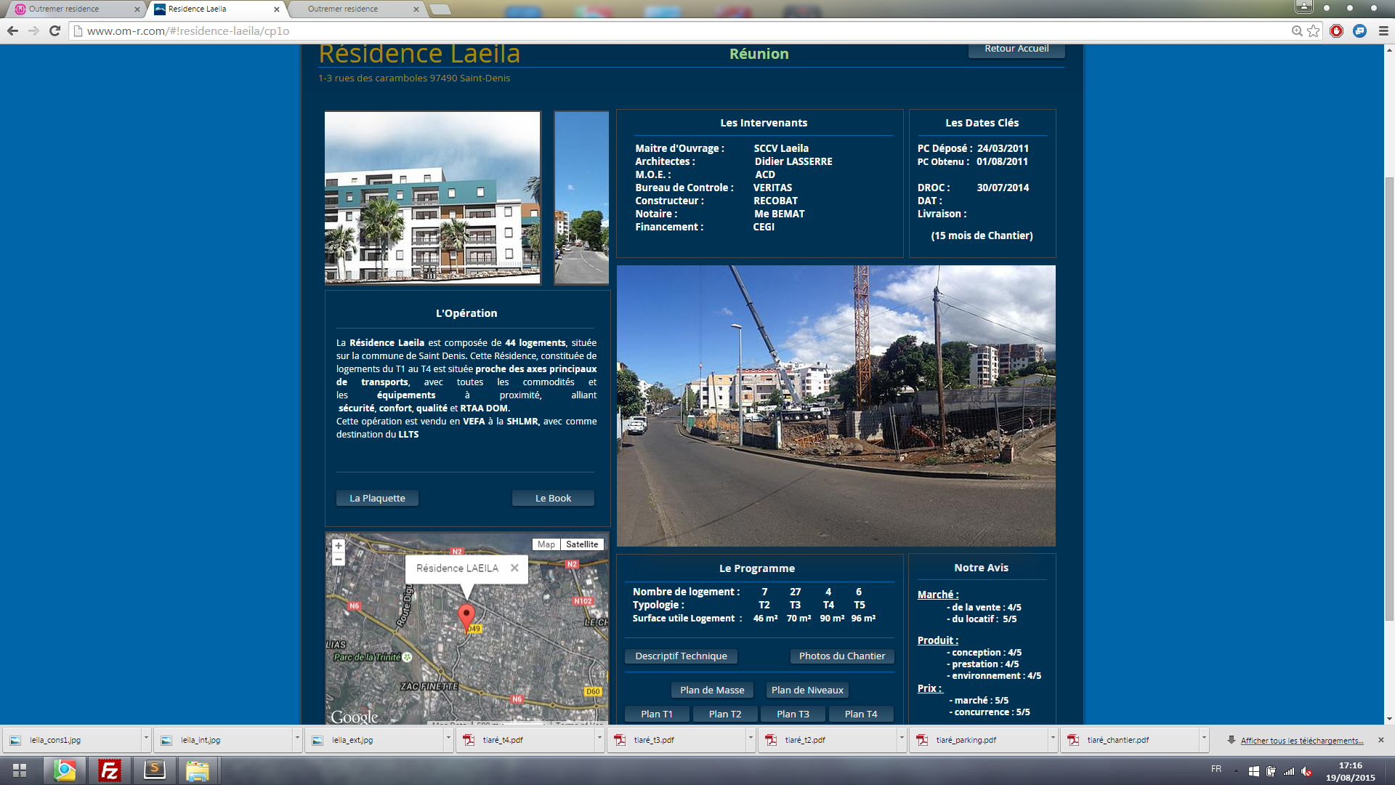This screenshot has width=1395, height=785.
Task: Open Plan T3
Action: [793, 714]
